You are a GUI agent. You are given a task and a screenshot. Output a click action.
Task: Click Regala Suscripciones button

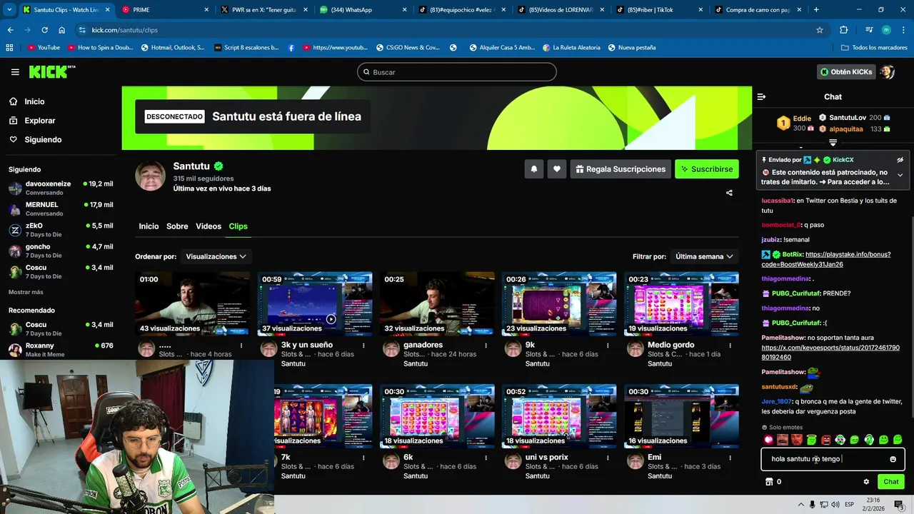click(x=621, y=169)
